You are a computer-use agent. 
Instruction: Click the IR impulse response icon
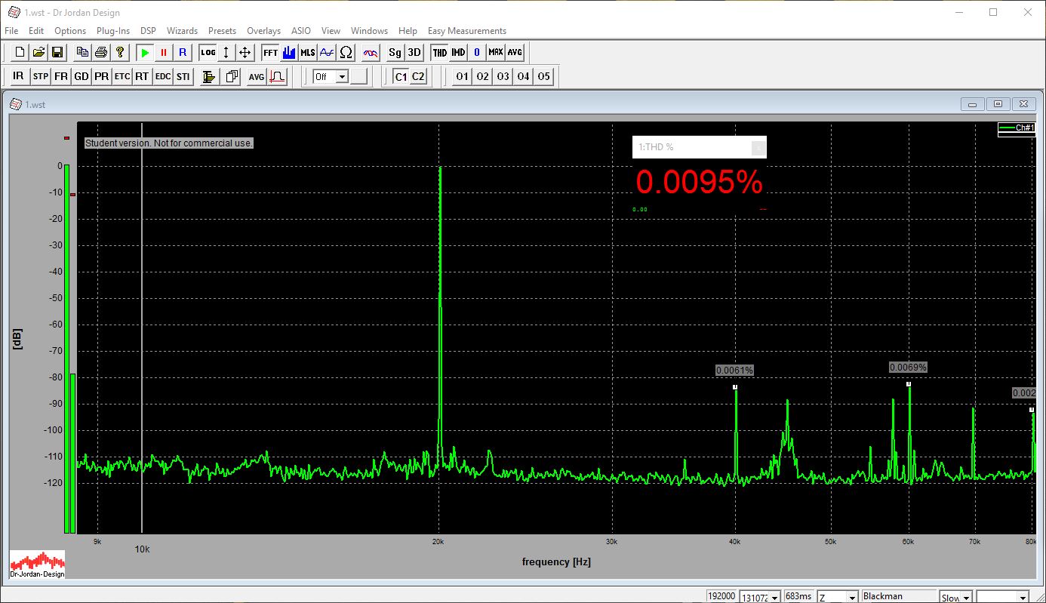(x=18, y=76)
